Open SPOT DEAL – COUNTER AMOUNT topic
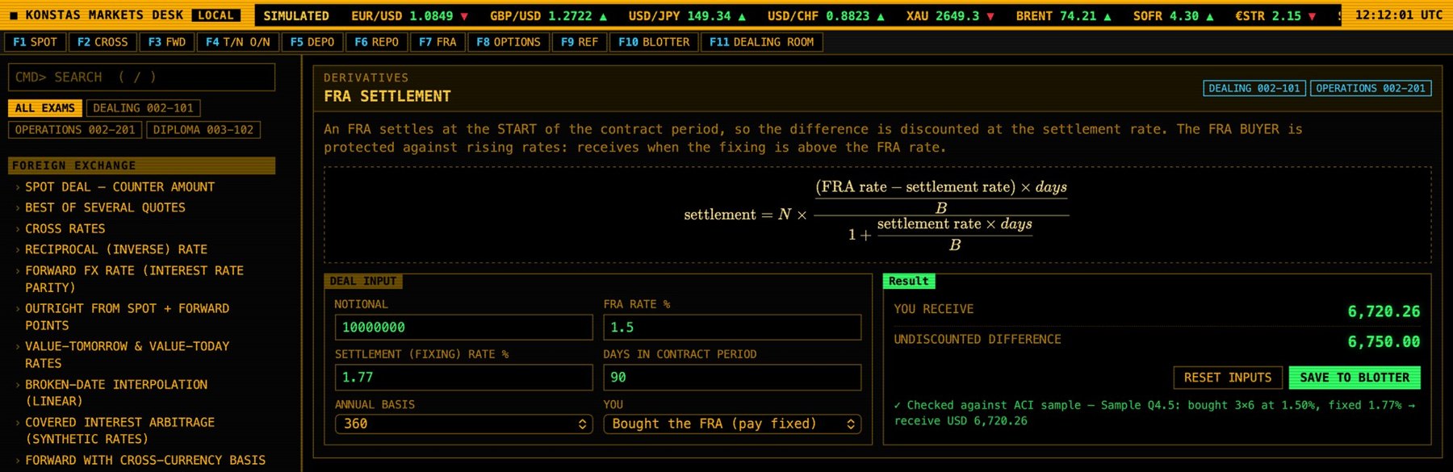Screen dimensions: 1453x472 (x=119, y=186)
